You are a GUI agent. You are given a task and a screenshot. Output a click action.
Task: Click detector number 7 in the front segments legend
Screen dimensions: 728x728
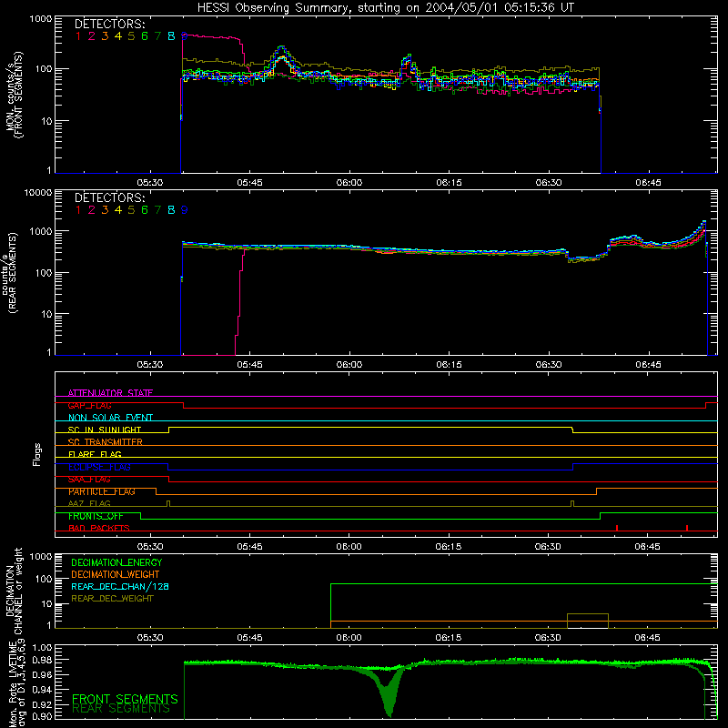point(157,36)
